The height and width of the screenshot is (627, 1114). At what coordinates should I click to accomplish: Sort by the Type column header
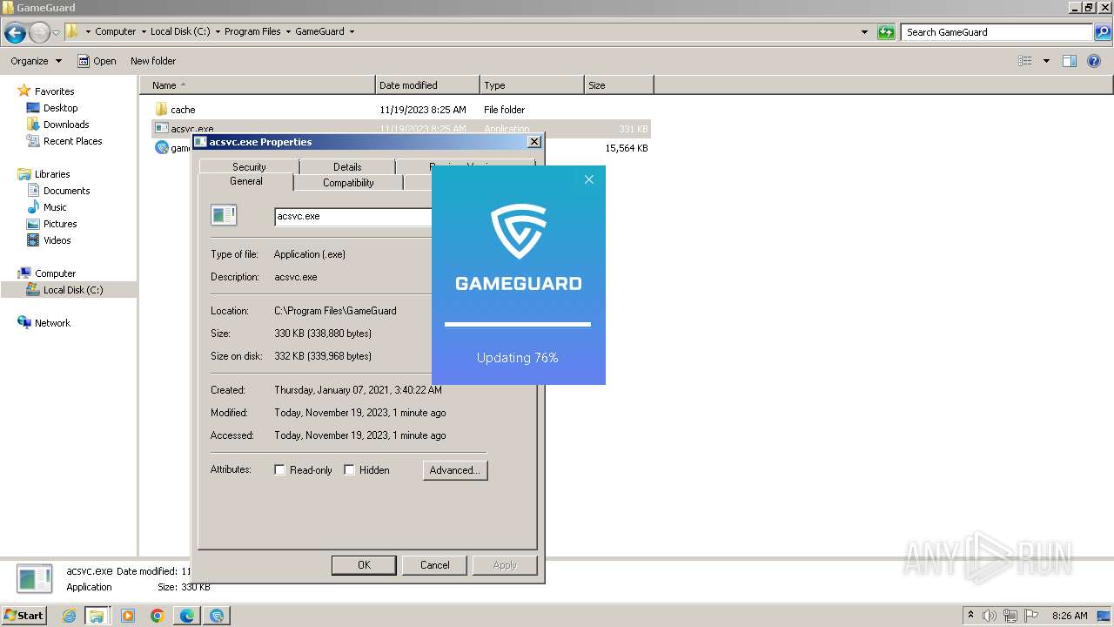click(532, 85)
